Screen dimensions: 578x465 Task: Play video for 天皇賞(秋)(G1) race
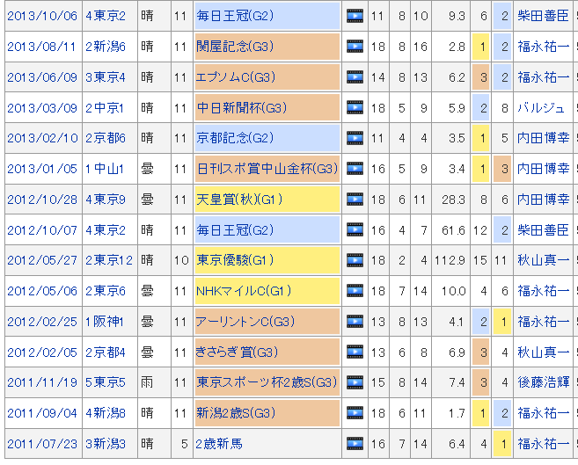click(355, 200)
